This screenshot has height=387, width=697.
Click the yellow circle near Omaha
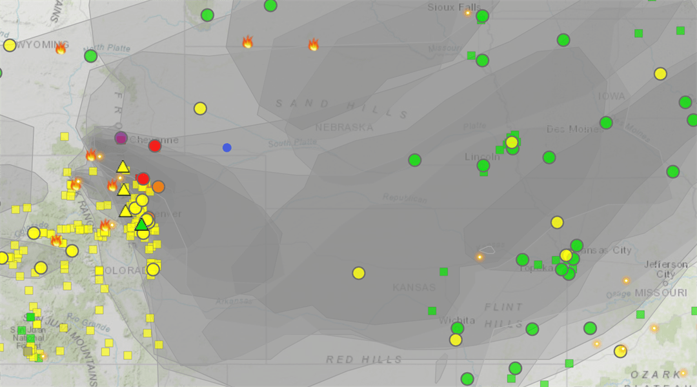click(x=512, y=142)
